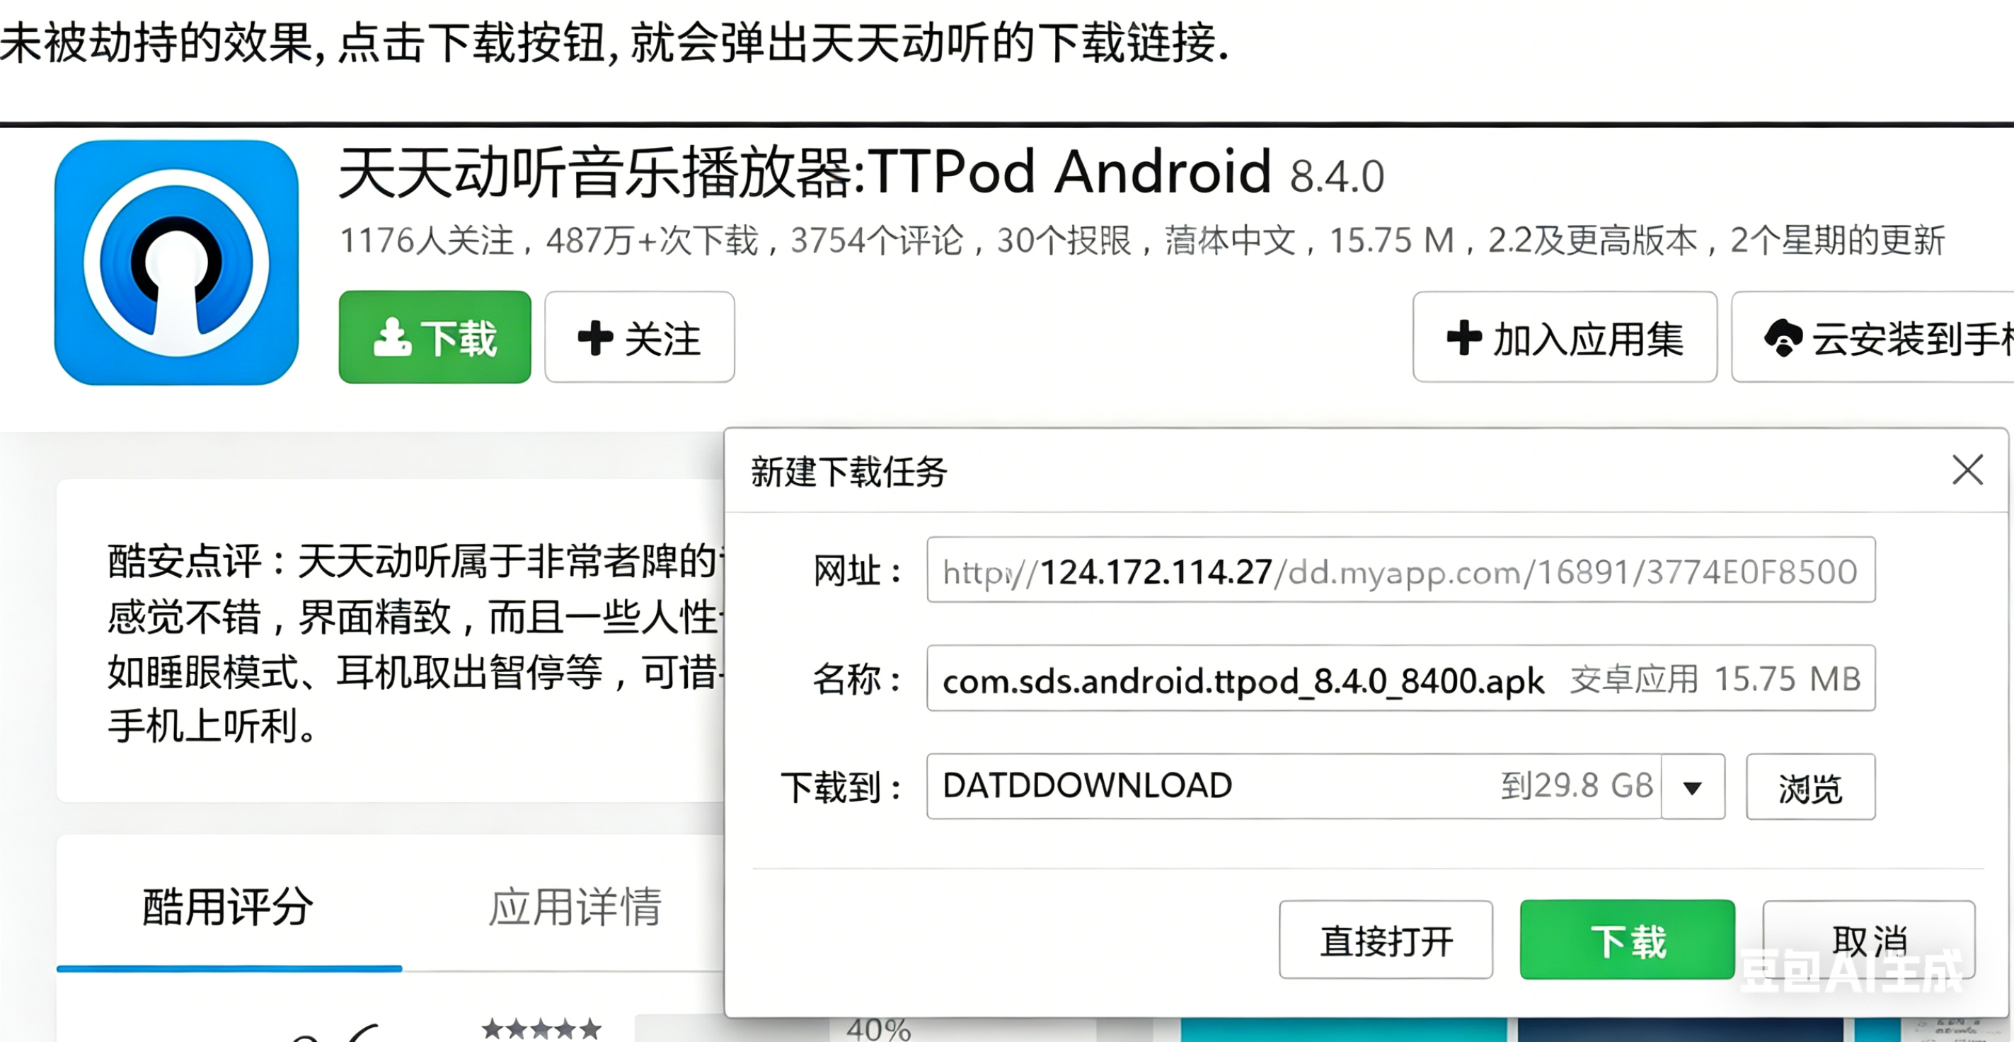Click the green 下载 button beside the app icon
This screenshot has width=2014, height=1042.
point(435,337)
